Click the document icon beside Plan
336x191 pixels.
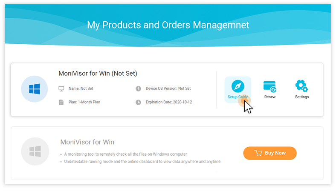pyautogui.click(x=61, y=103)
